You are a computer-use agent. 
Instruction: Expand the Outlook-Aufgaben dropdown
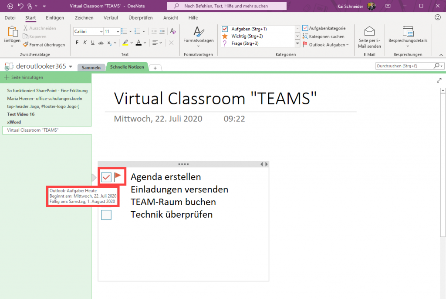pyautogui.click(x=348, y=44)
